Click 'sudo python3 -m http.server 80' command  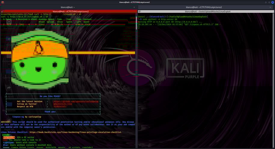tap(160, 19)
